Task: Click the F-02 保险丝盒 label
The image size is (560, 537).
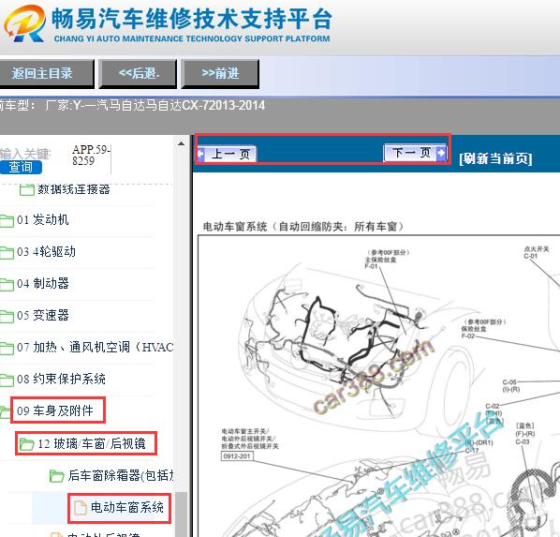Action: 483,329
